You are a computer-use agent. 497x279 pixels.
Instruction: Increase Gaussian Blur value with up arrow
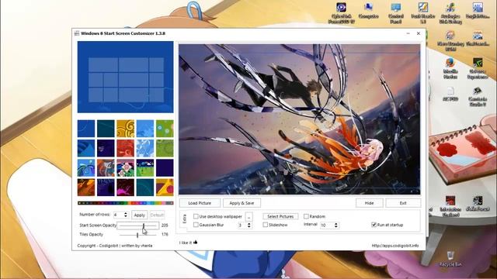click(x=248, y=223)
